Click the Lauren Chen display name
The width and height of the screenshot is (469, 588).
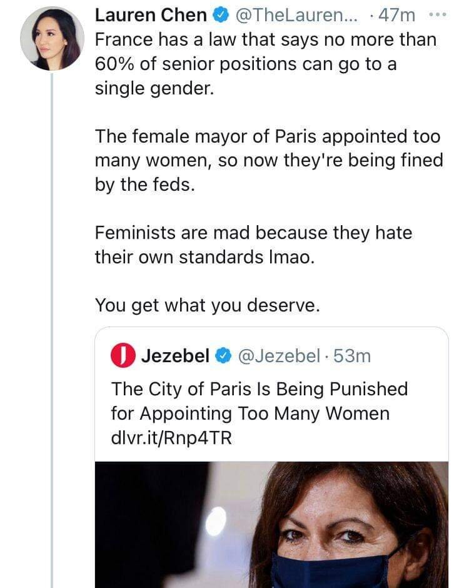pyautogui.click(x=151, y=15)
